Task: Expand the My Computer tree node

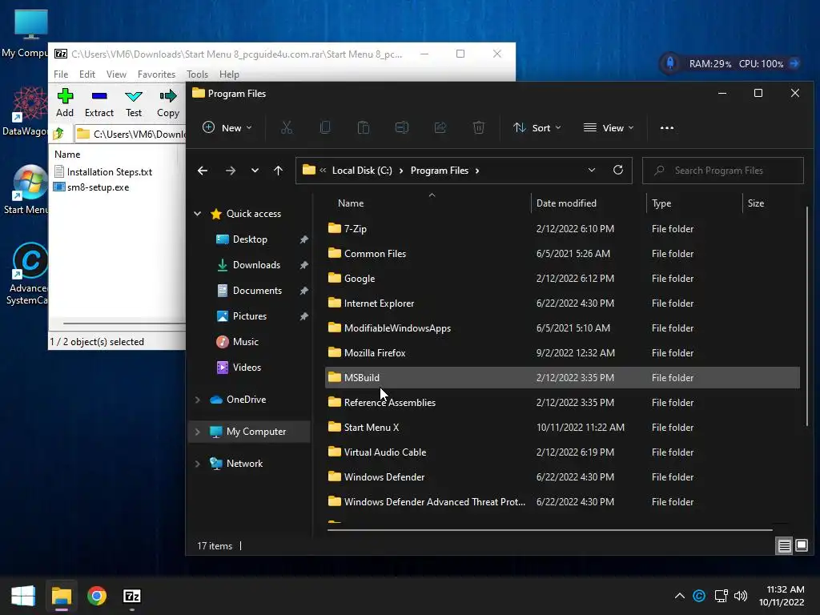Action: tap(198, 432)
